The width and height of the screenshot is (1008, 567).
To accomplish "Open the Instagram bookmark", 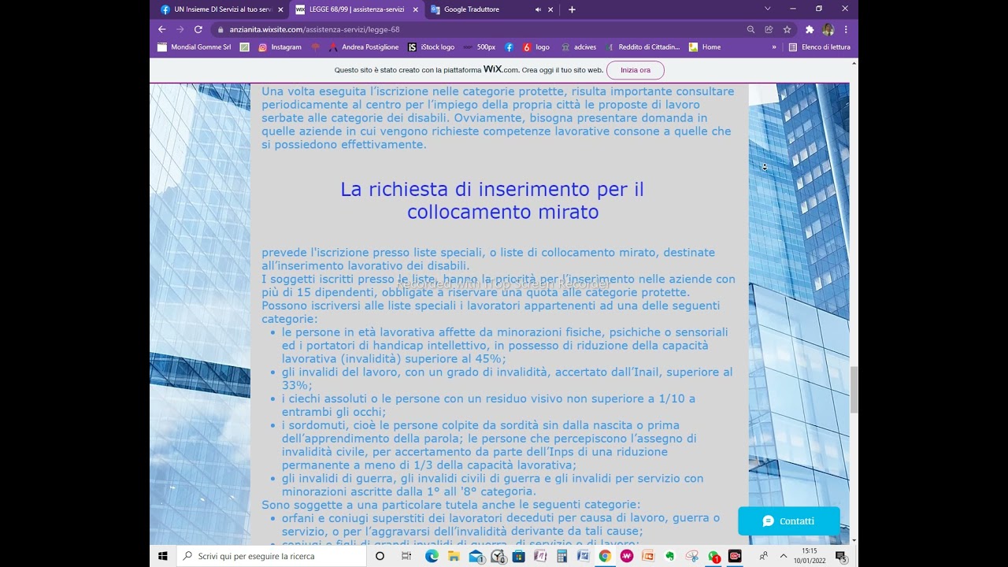I will pyautogui.click(x=280, y=47).
